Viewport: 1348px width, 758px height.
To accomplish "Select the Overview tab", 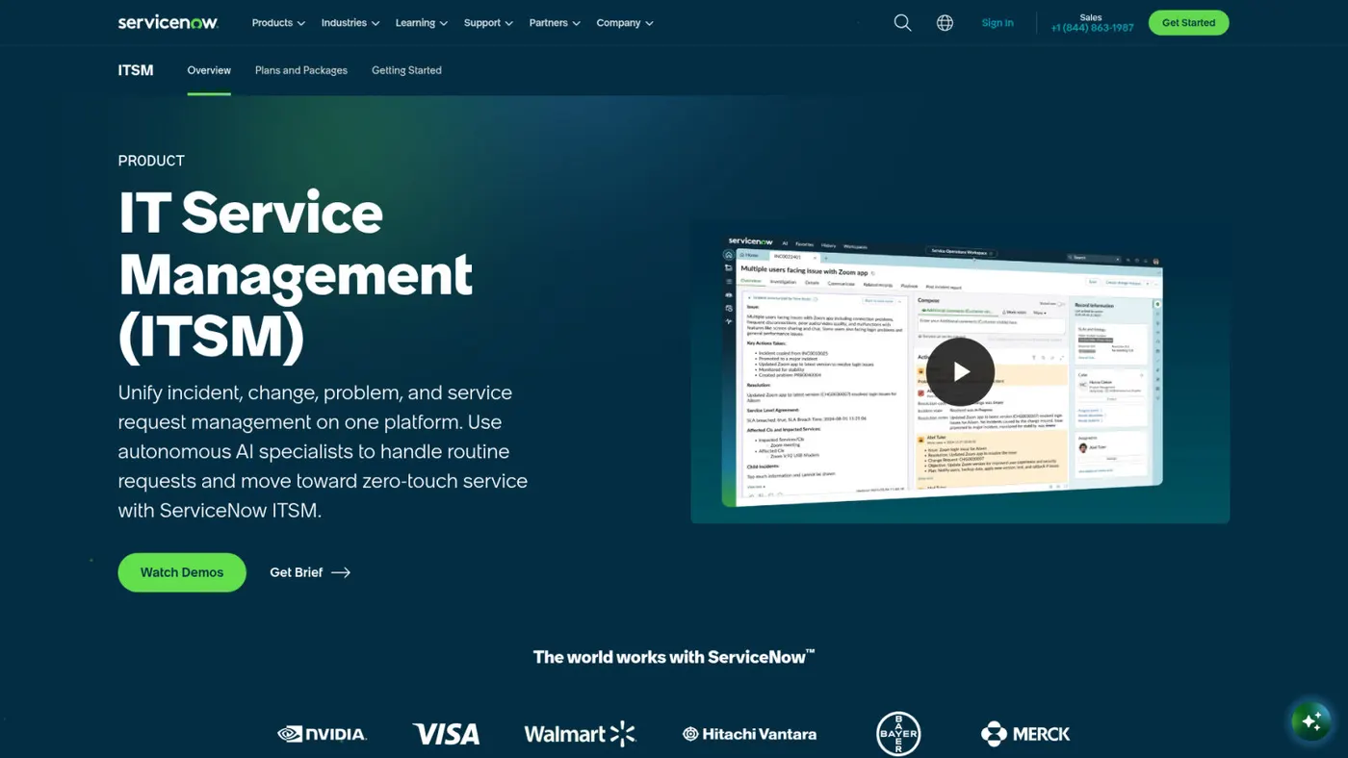I will click(x=209, y=70).
